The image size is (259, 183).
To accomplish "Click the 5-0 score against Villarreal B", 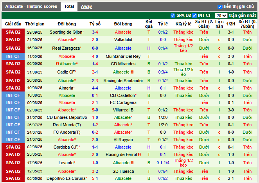I will pyautogui.click(x=95, y=110).
